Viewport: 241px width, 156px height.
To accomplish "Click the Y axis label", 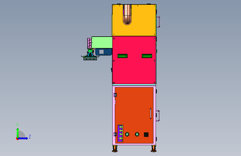I will pyautogui.click(x=18, y=125).
